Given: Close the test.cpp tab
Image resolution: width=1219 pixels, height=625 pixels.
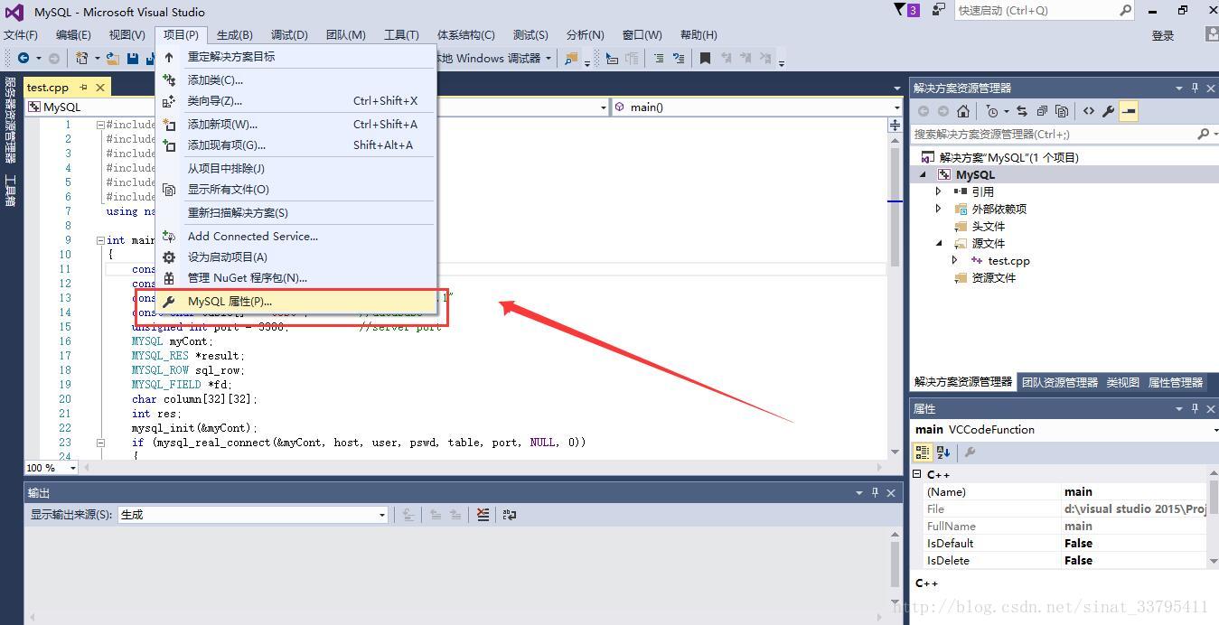Looking at the screenshot, I should [x=100, y=88].
